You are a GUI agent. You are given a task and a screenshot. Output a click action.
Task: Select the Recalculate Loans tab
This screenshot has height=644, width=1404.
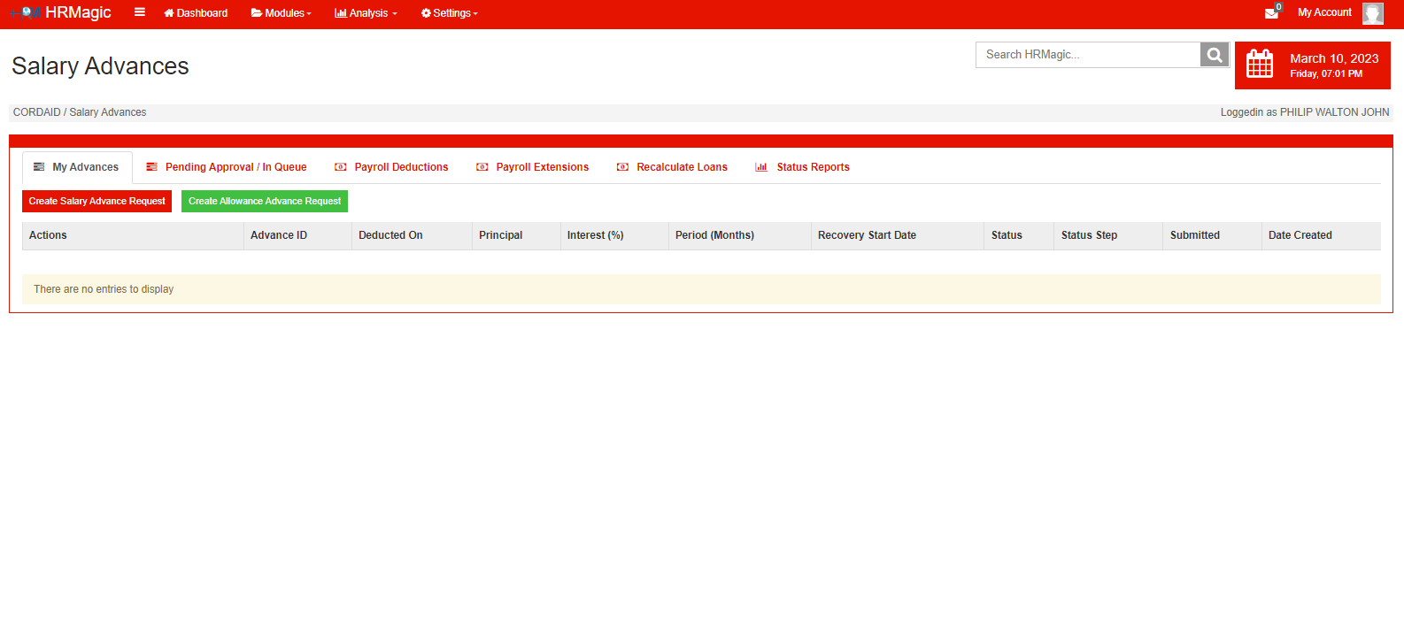coord(682,167)
